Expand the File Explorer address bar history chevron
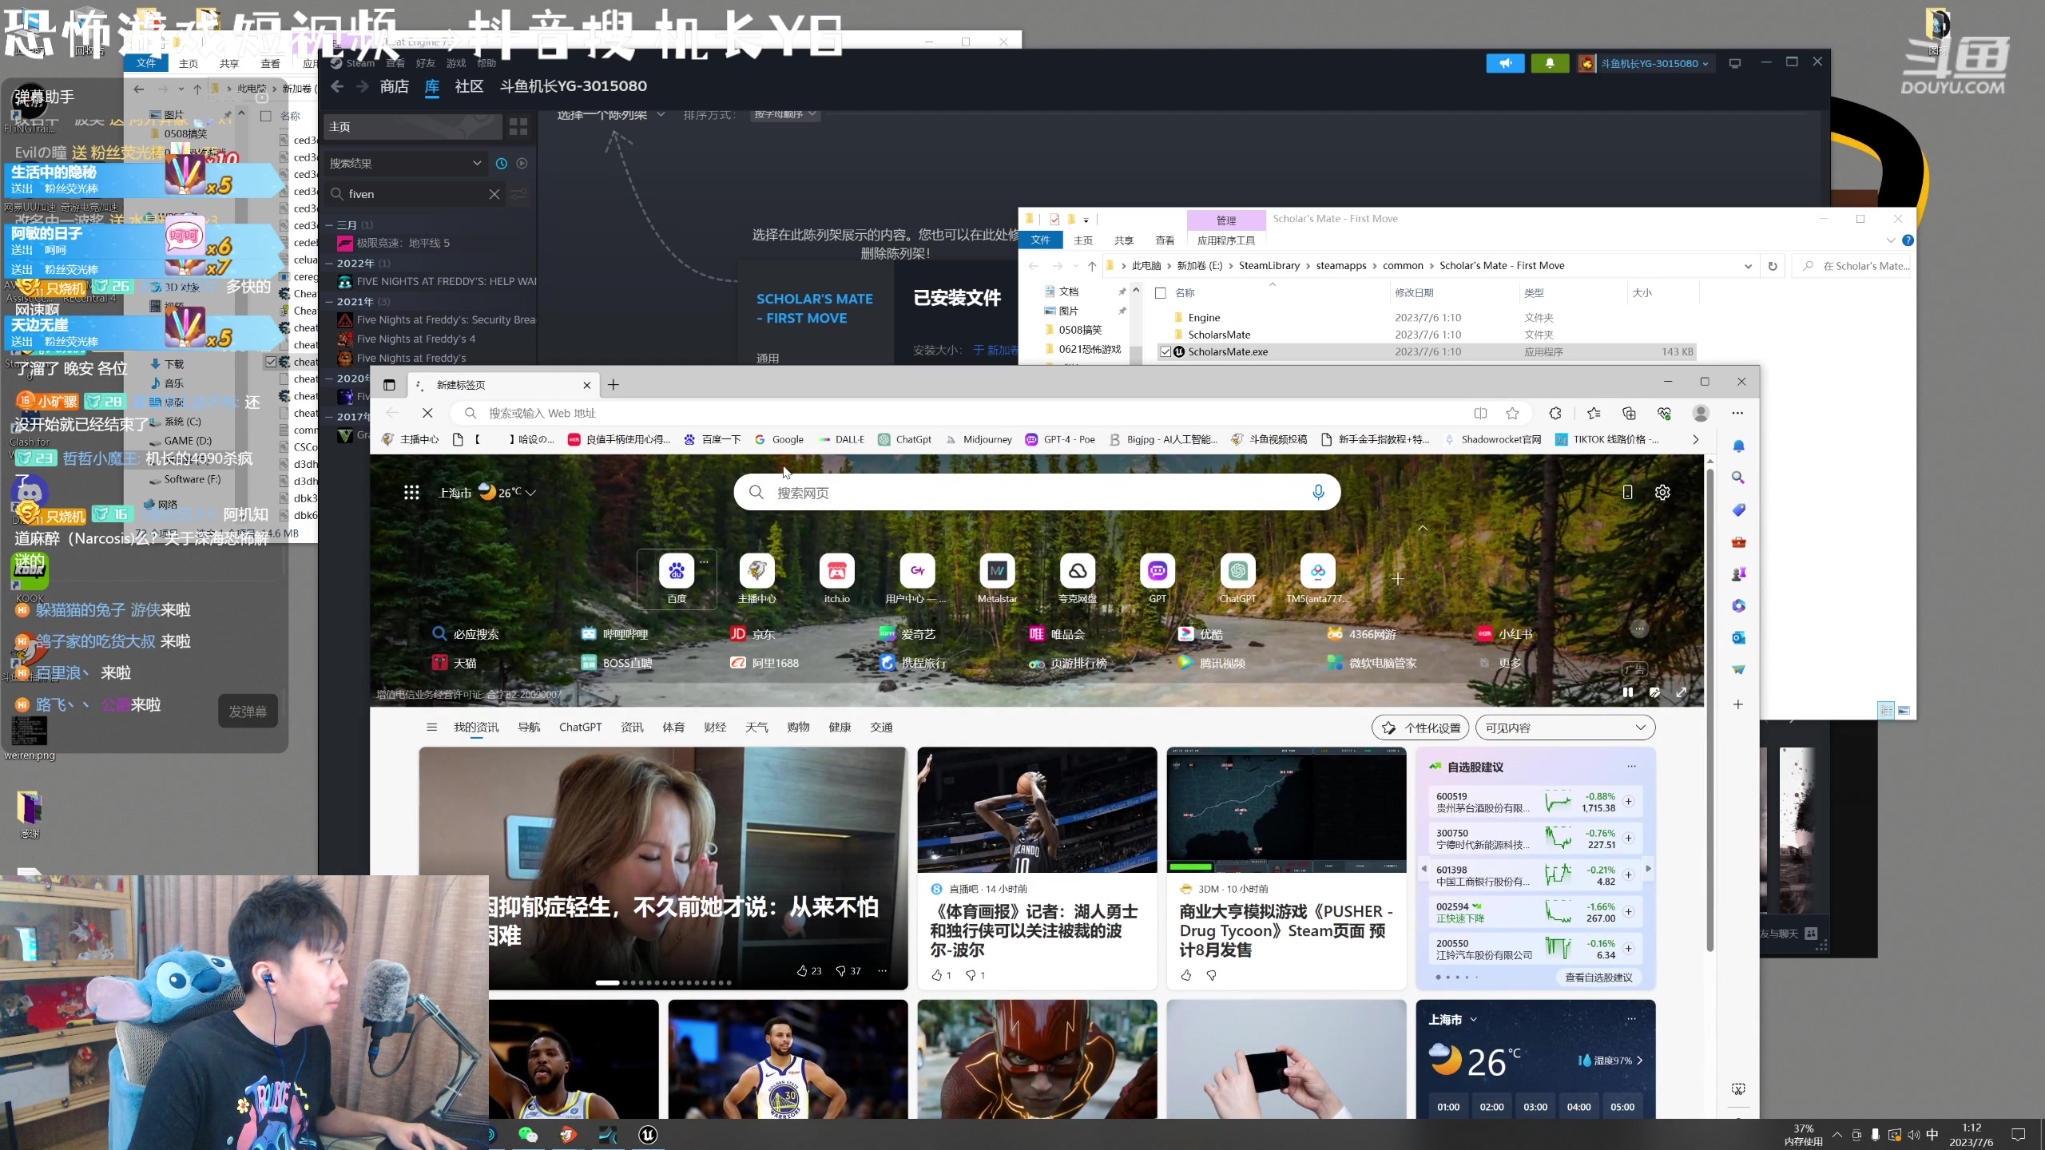The image size is (2045, 1150). [x=1748, y=265]
